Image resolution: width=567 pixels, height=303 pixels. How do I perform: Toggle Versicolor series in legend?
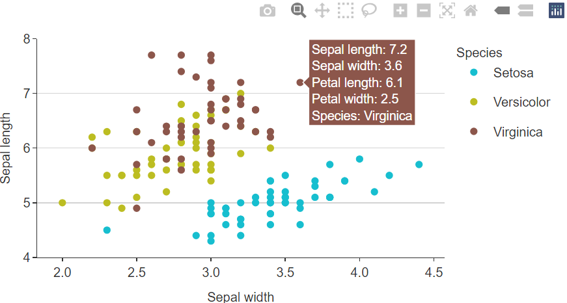(x=510, y=102)
